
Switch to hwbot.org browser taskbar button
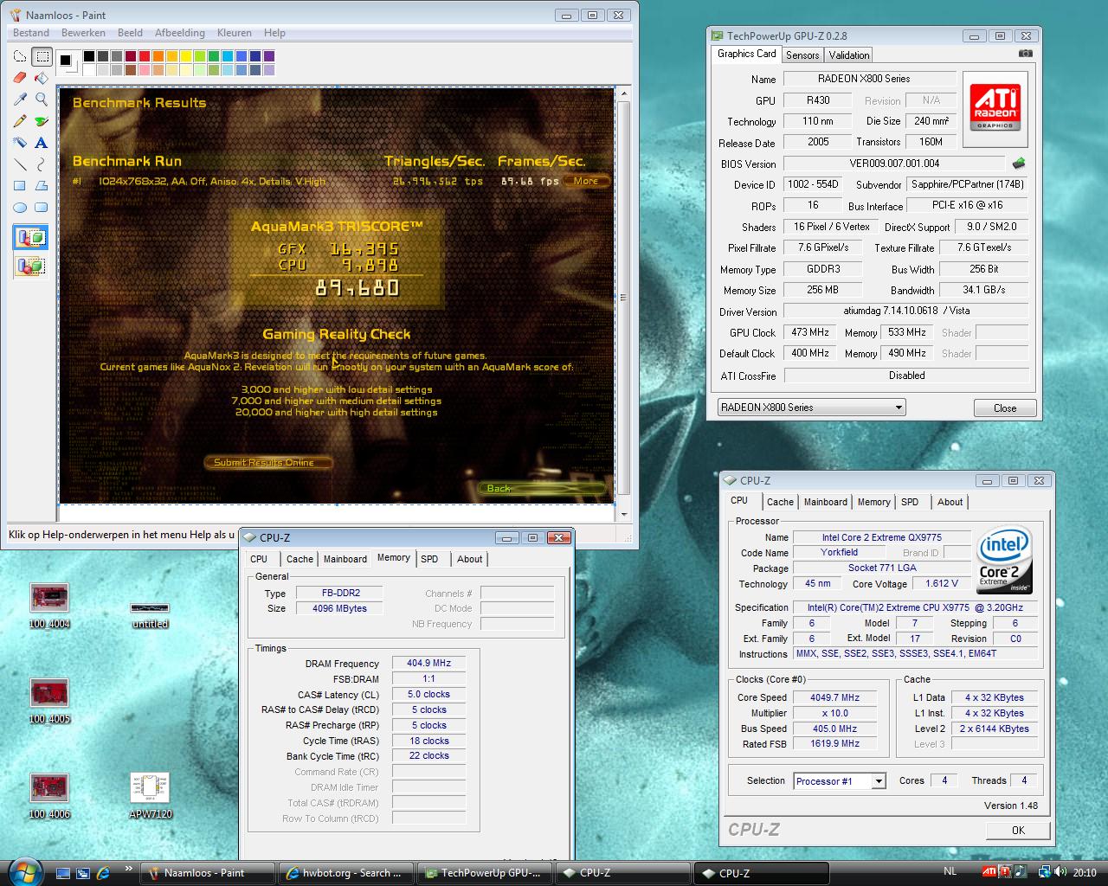point(345,873)
